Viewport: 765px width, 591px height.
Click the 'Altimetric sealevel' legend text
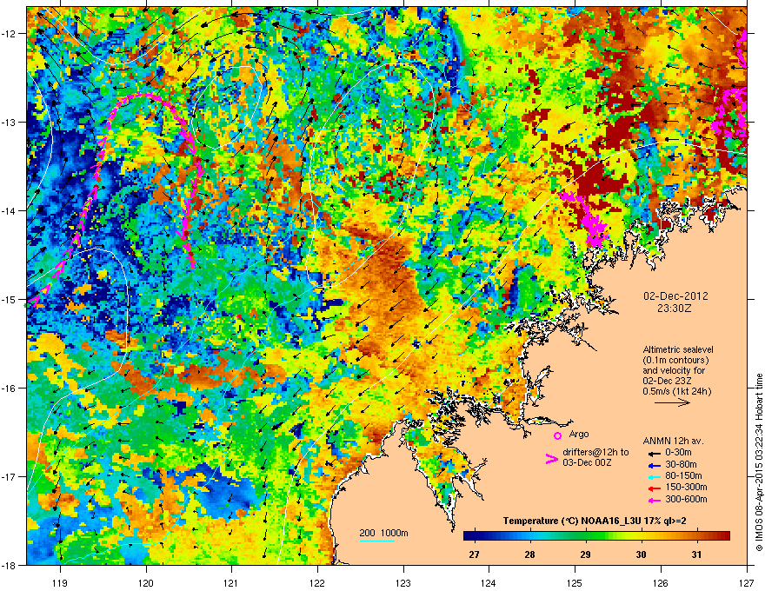(x=678, y=349)
